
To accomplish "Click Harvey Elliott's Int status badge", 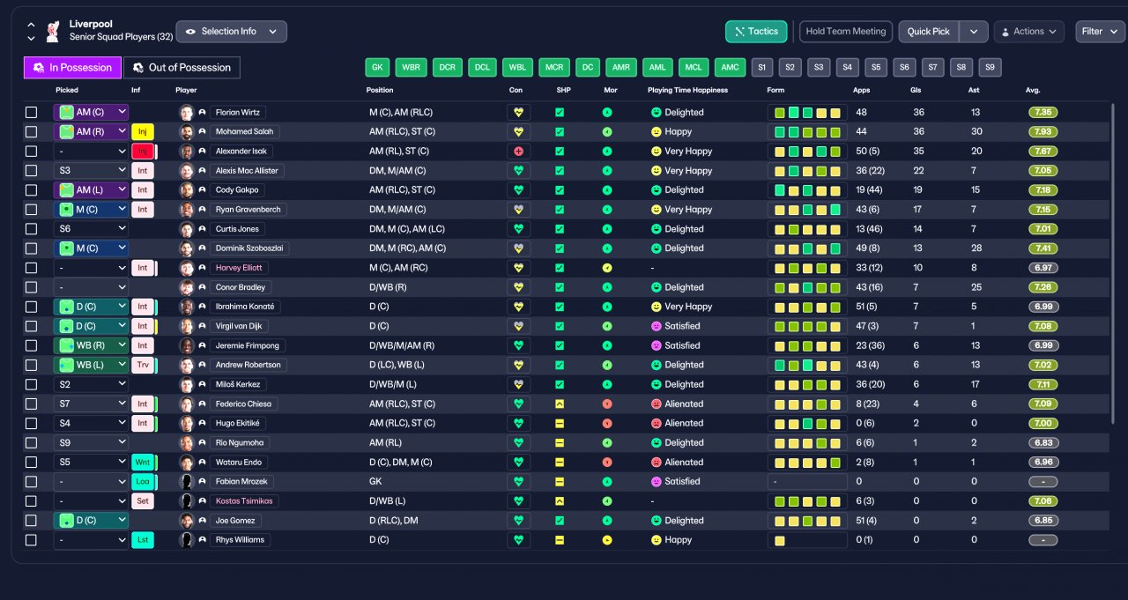I will tap(143, 268).
